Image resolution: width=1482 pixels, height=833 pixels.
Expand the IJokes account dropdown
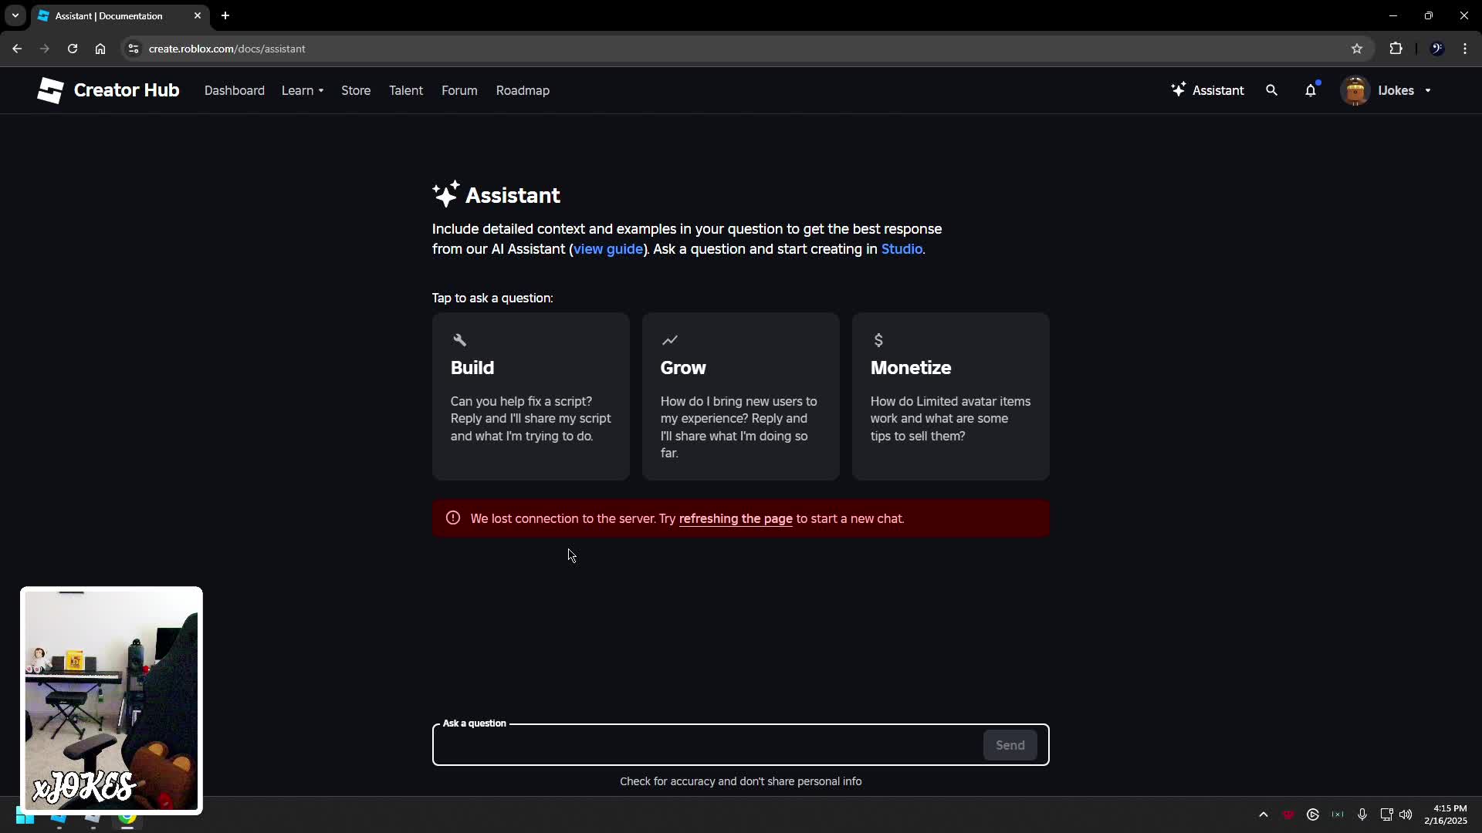click(1428, 90)
